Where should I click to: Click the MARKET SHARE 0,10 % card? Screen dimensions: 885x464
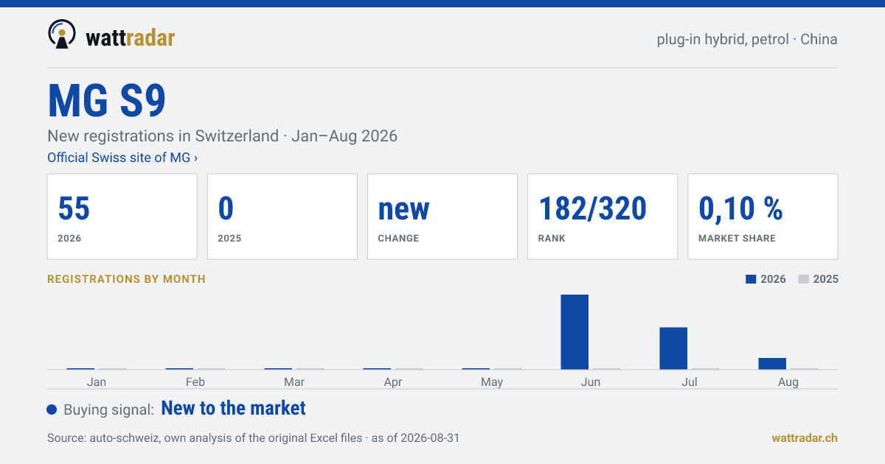[763, 217]
